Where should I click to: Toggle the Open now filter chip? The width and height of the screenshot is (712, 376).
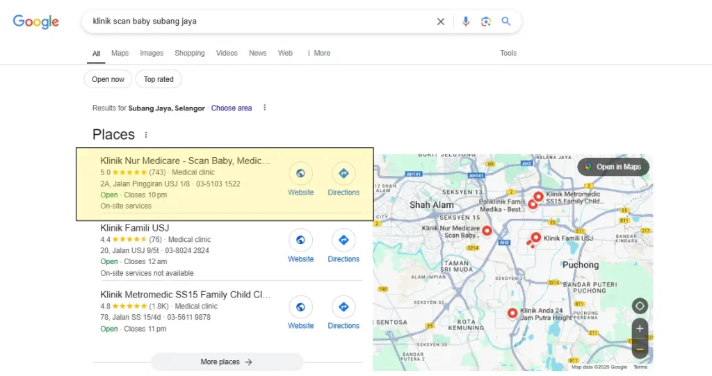pyautogui.click(x=108, y=79)
